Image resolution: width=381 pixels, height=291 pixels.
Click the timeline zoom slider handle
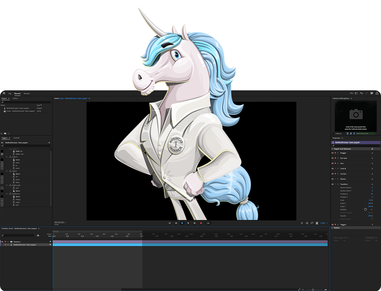313,289
